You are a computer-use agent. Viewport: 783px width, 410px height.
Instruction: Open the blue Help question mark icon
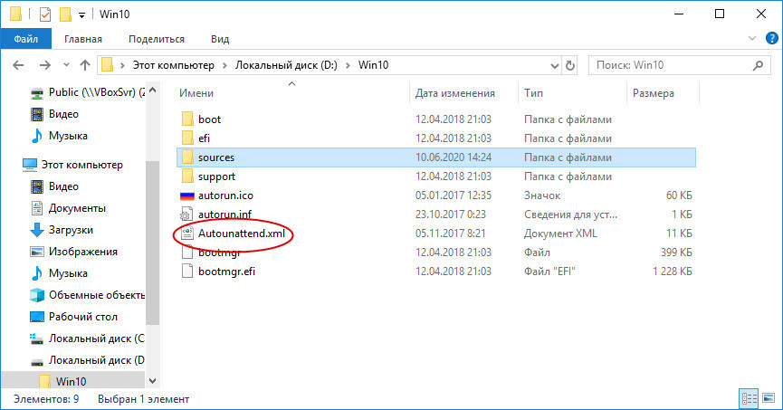[771, 38]
